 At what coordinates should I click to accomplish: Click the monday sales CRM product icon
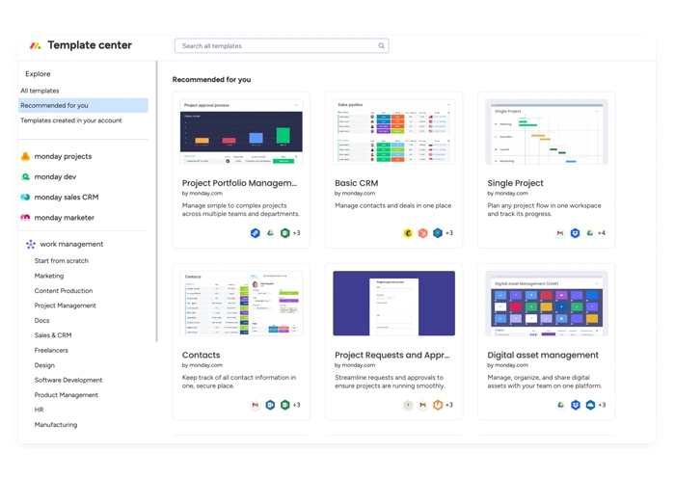coord(25,198)
